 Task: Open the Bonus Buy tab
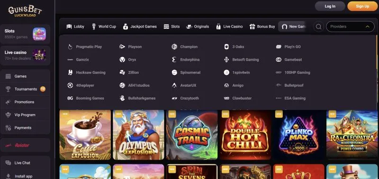262,27
